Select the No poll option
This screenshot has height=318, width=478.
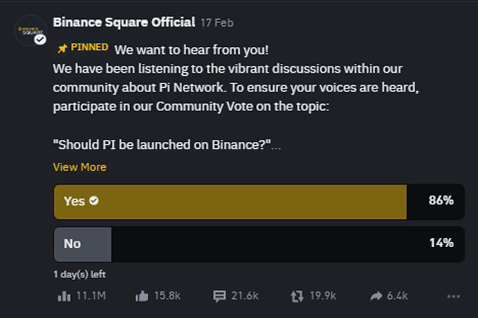point(82,244)
